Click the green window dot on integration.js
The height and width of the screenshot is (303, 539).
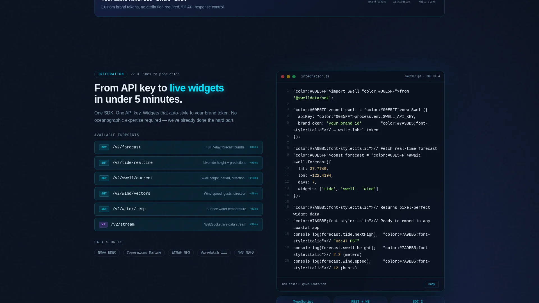click(x=294, y=77)
